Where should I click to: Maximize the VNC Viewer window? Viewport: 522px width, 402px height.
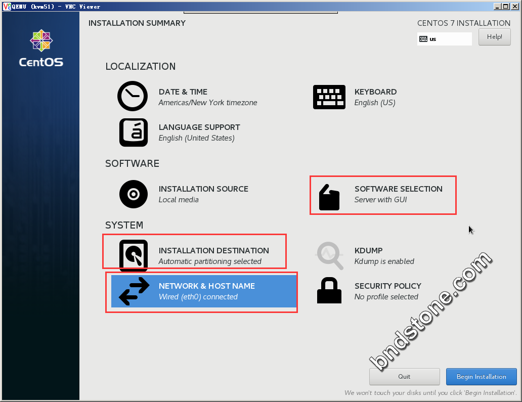[x=505, y=7]
